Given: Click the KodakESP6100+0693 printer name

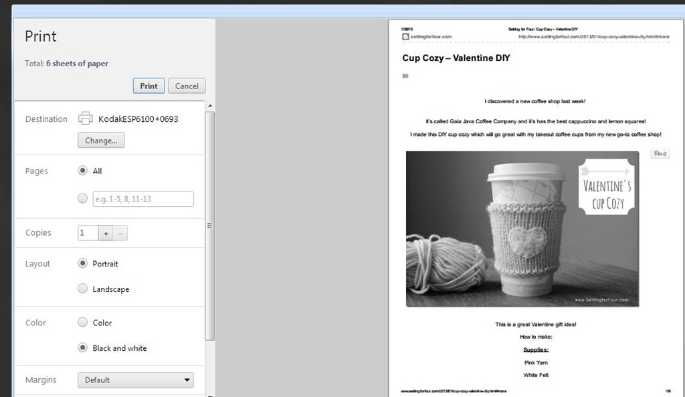Looking at the screenshot, I should pos(138,119).
